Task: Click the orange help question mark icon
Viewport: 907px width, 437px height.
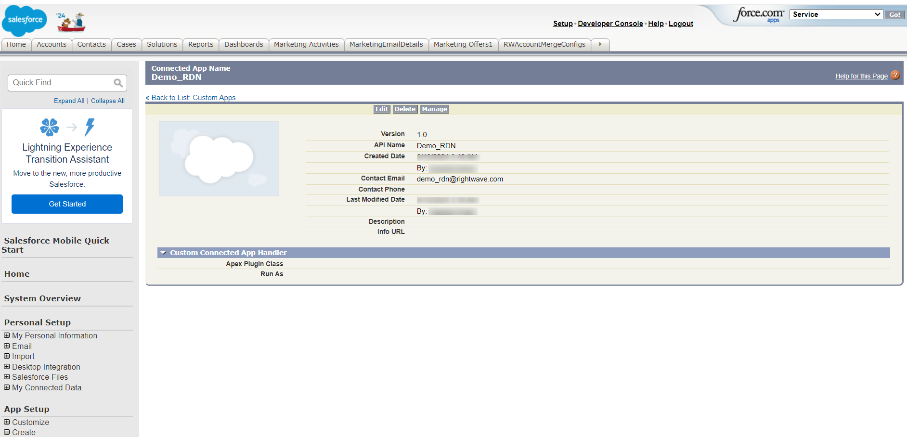Action: [x=895, y=75]
